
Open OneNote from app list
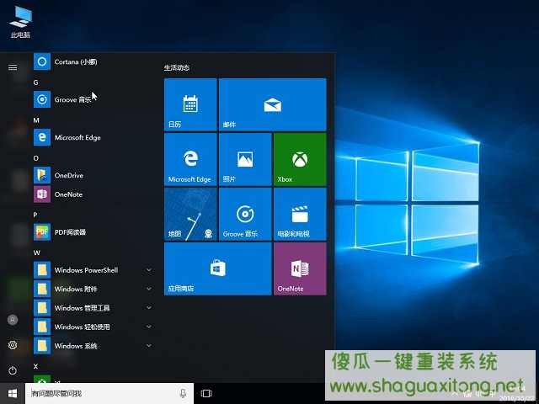[x=93, y=194]
